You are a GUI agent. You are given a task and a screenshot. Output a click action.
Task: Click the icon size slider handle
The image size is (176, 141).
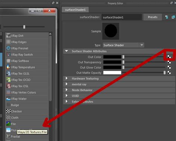(x=24, y=27)
